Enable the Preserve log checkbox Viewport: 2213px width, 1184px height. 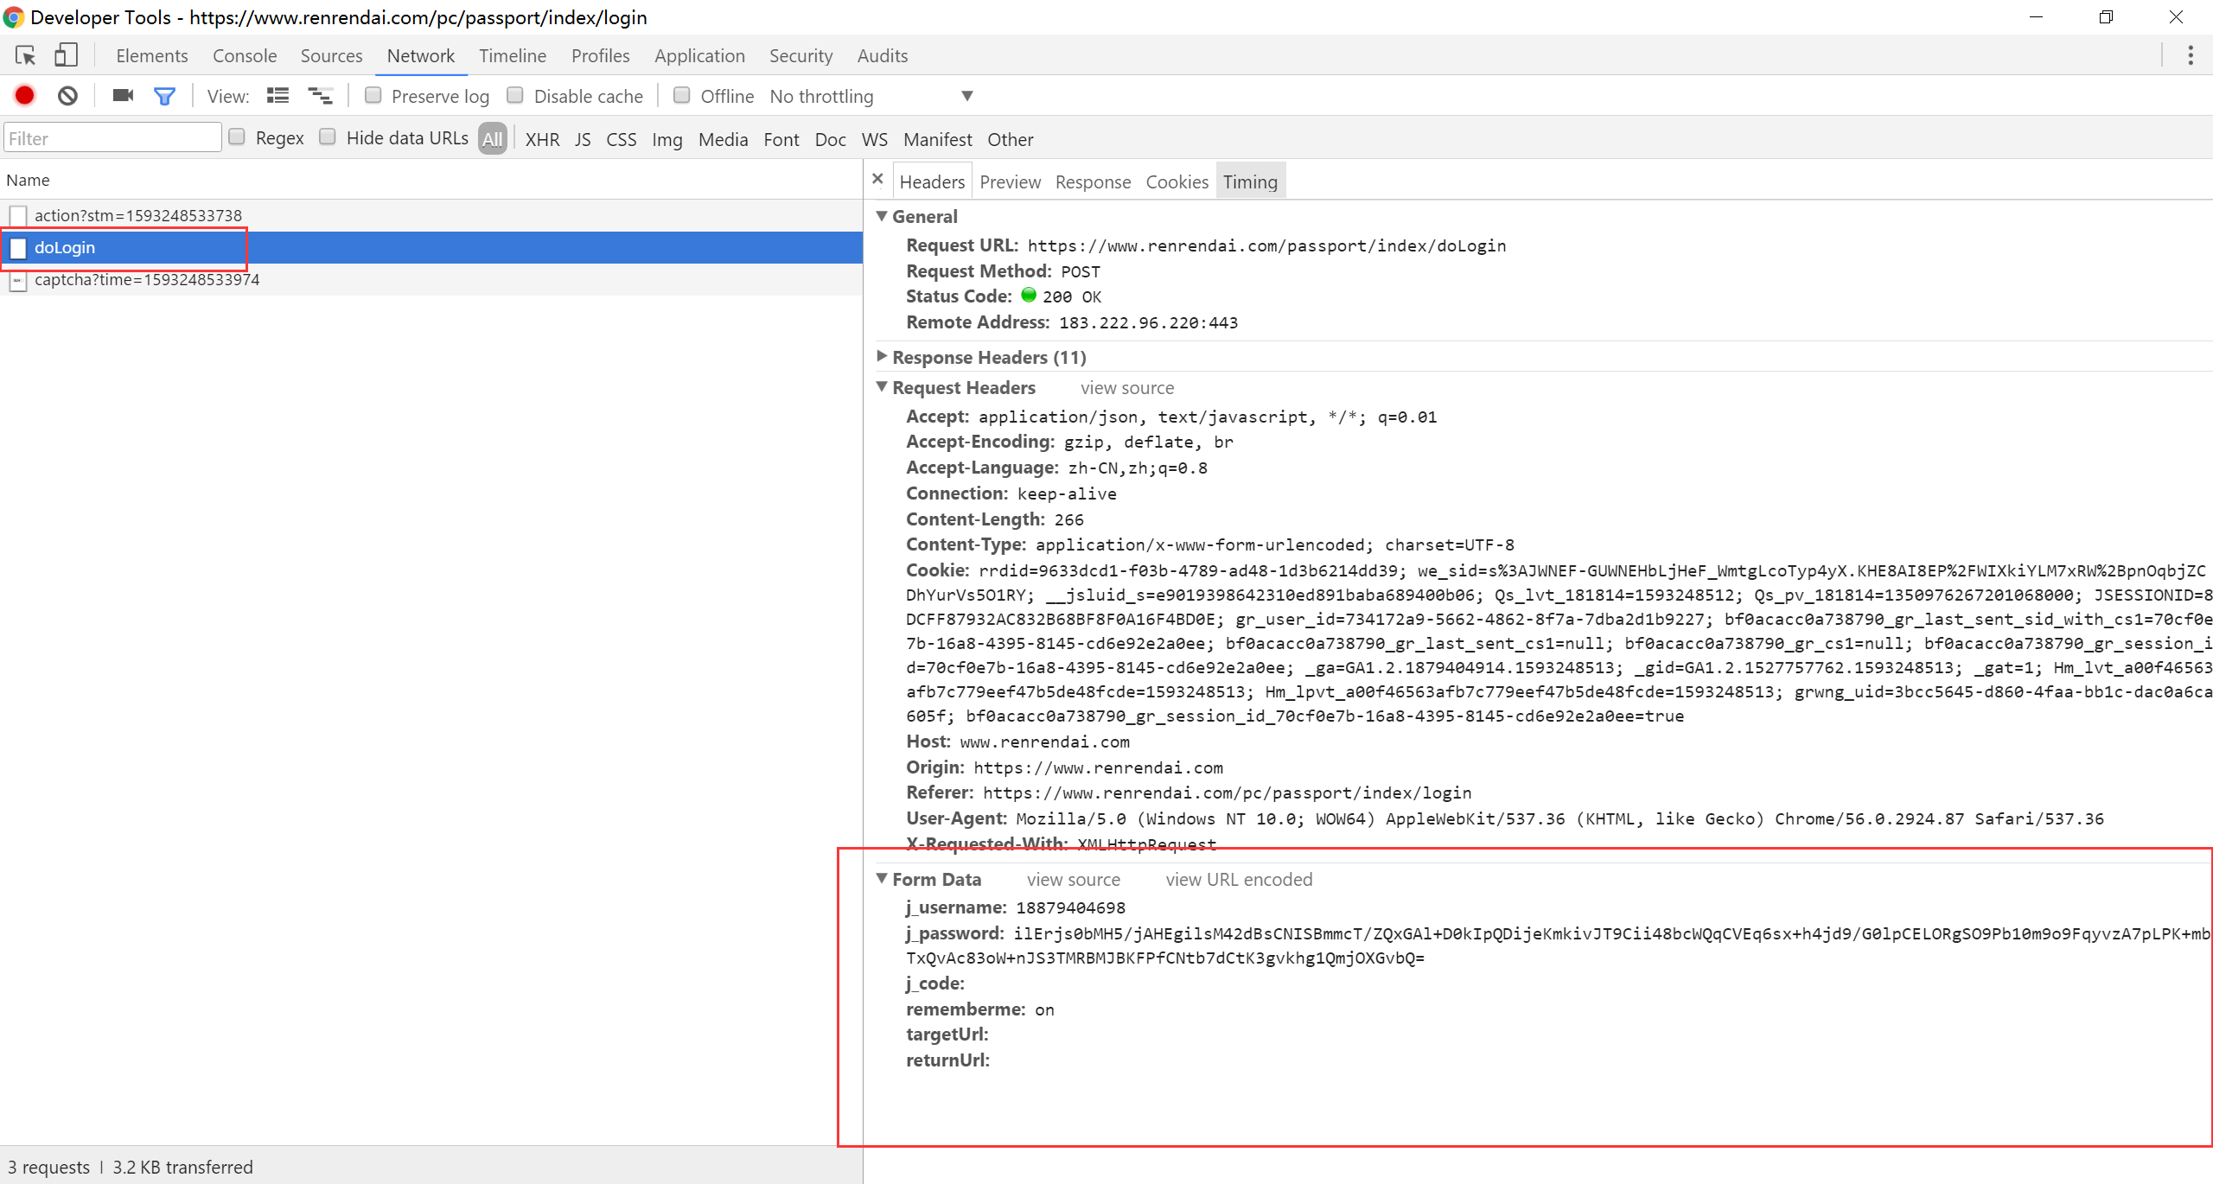373,96
